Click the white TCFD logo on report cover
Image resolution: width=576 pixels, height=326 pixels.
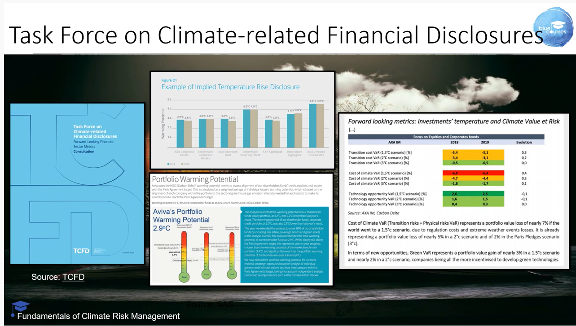point(81,251)
